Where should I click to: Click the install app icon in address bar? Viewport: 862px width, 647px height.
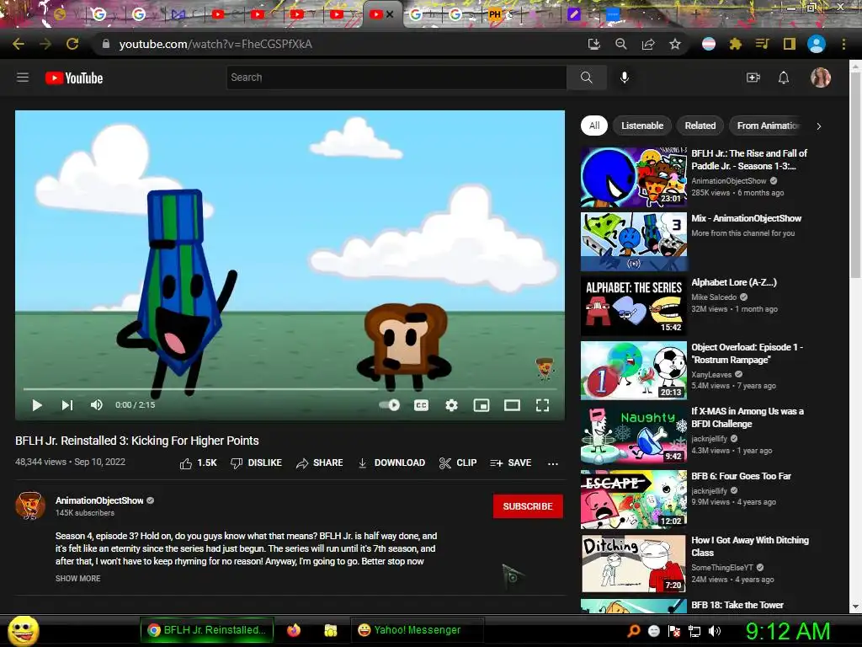point(593,44)
